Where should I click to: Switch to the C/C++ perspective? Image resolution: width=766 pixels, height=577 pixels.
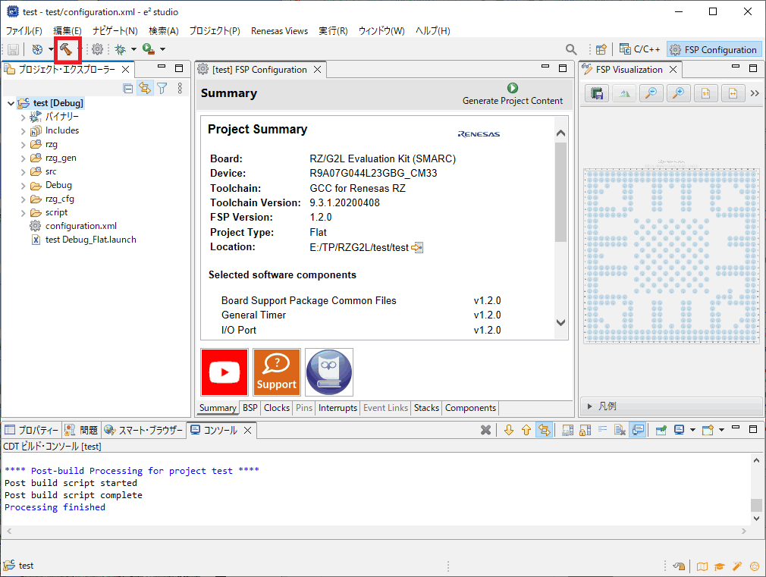pos(640,49)
